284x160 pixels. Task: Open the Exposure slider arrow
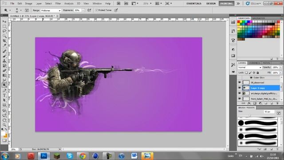[83, 10]
